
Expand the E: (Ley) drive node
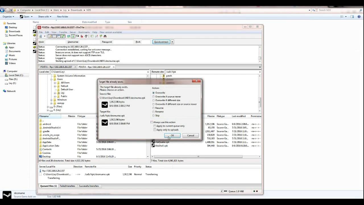48,110
